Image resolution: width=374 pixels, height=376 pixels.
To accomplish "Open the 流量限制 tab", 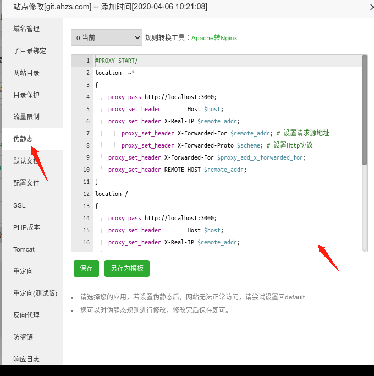I will point(26,117).
